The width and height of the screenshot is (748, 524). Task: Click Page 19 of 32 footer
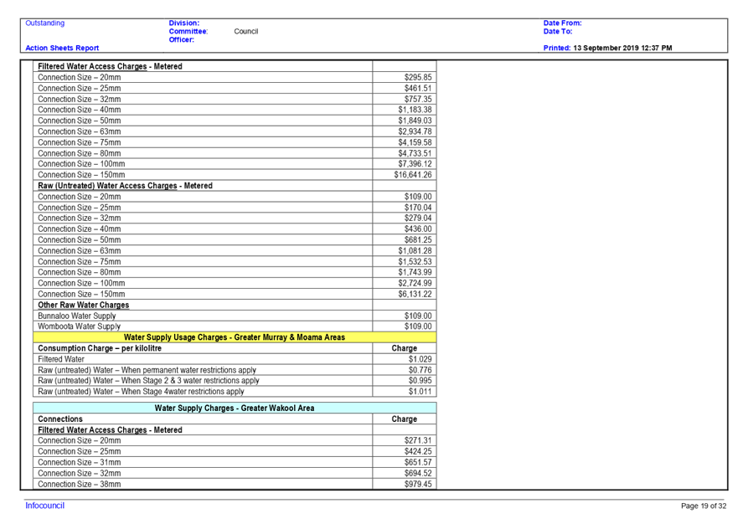coord(704,506)
